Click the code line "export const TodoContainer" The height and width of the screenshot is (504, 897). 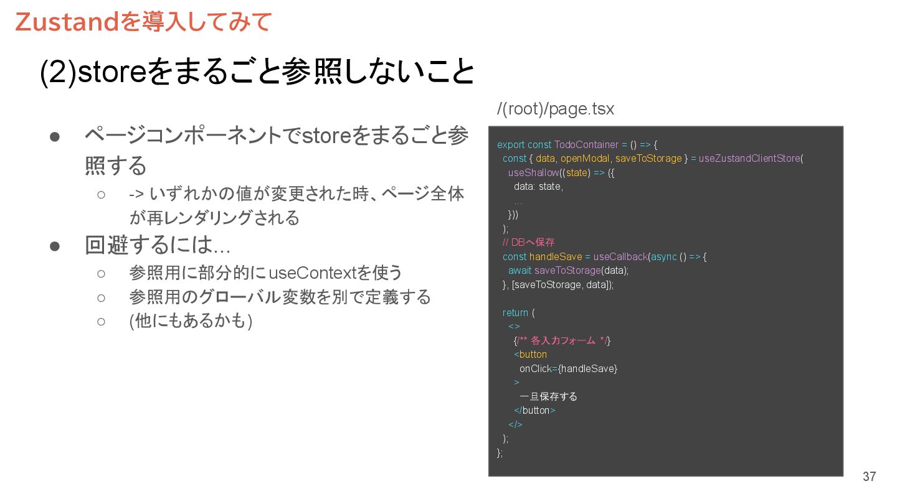point(577,144)
